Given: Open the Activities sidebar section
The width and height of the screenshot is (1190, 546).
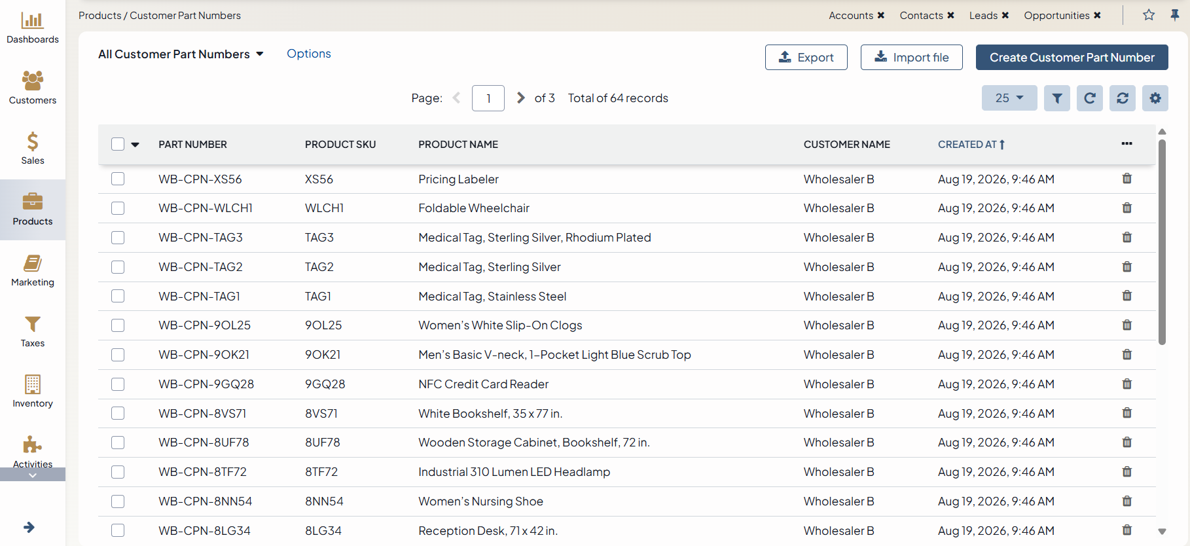Looking at the screenshot, I should tap(33, 452).
